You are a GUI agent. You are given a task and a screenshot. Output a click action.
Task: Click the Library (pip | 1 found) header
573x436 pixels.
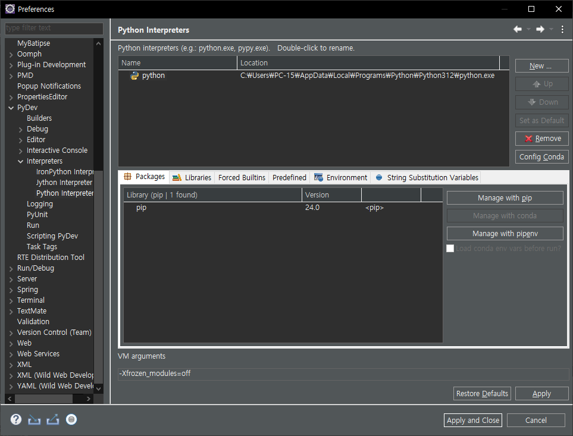pos(212,195)
